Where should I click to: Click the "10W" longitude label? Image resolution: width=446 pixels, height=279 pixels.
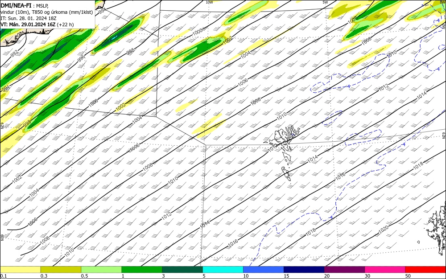[x=209, y=2]
